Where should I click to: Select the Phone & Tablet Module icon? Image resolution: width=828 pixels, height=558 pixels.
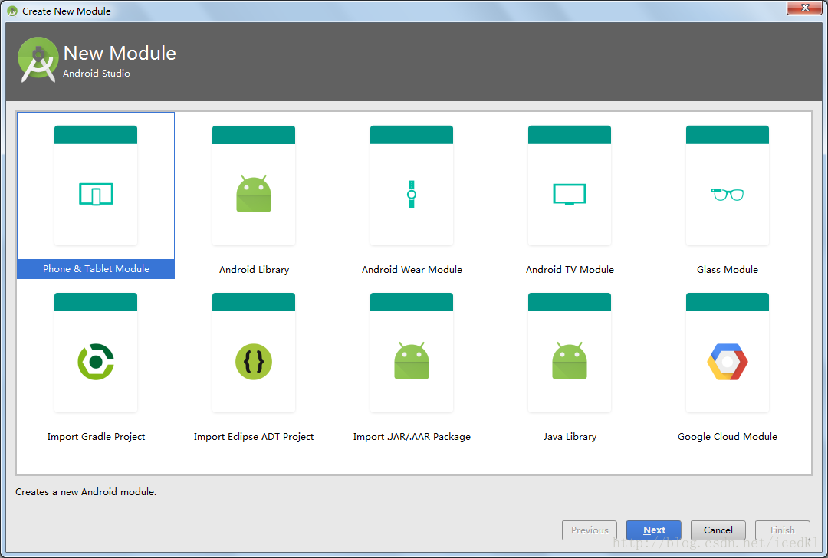point(96,194)
